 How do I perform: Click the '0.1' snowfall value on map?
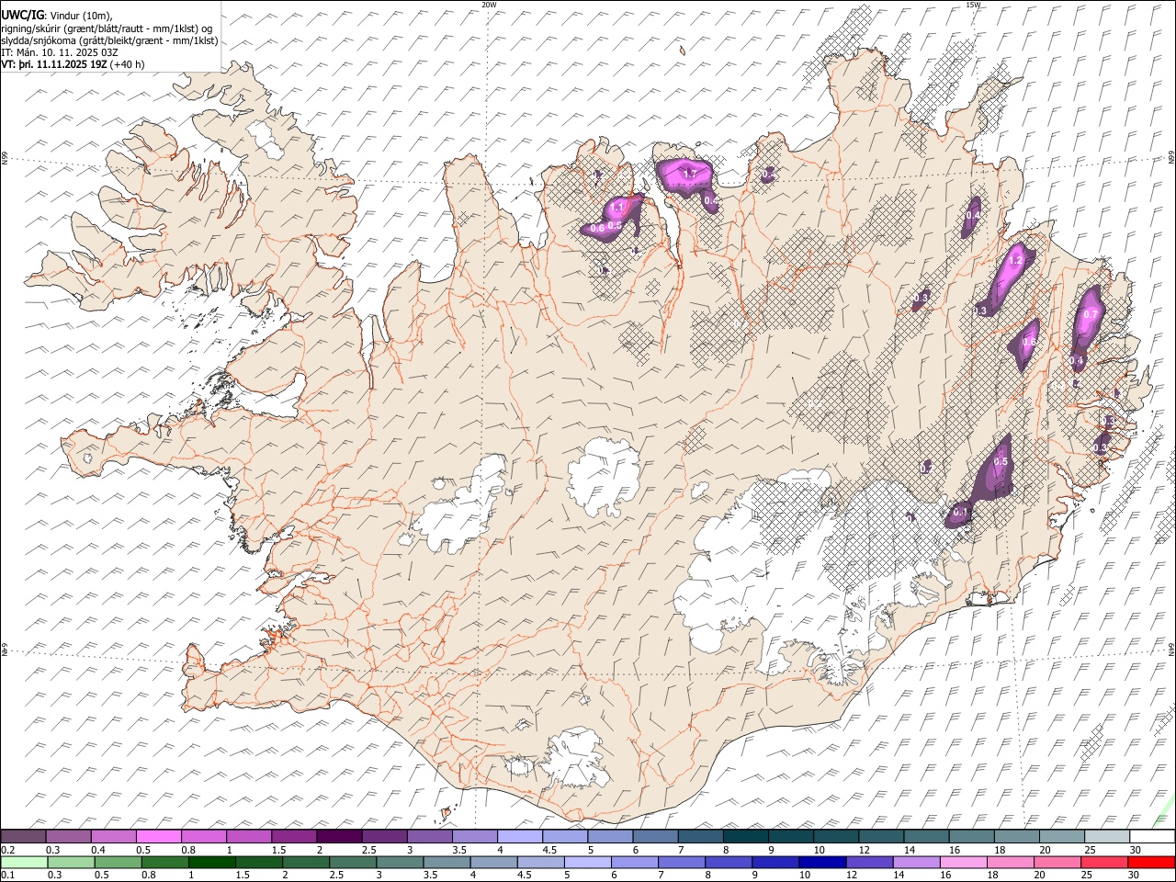[x=961, y=512]
